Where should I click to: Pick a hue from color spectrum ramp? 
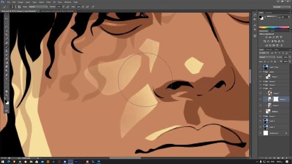point(274,27)
